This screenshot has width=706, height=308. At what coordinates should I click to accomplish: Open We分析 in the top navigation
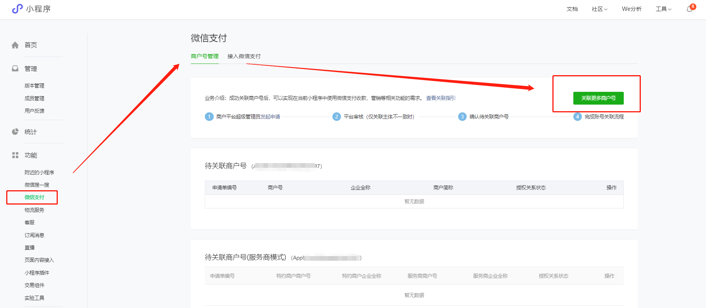[632, 9]
